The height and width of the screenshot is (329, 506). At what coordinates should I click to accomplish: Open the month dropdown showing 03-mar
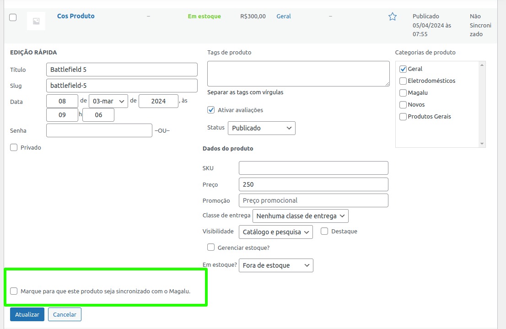(108, 101)
